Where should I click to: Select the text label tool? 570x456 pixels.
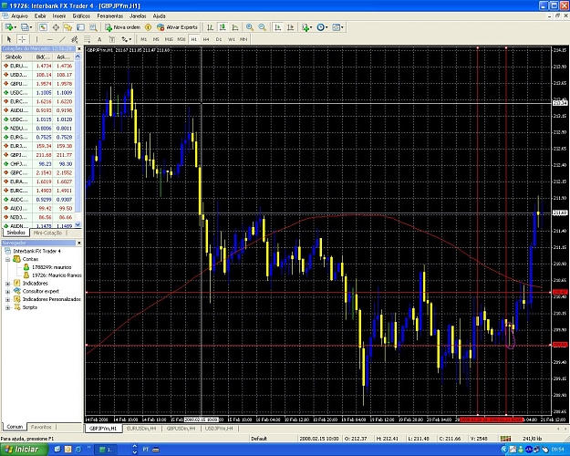[112, 39]
